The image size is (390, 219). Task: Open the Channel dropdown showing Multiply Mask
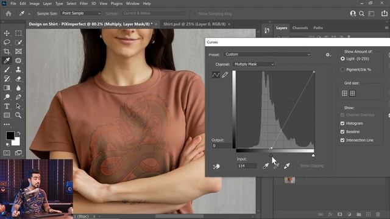(x=253, y=64)
